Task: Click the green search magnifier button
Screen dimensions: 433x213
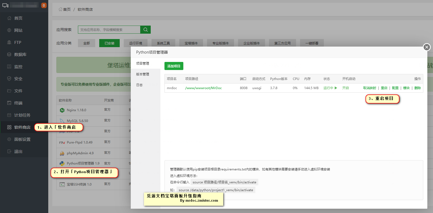Action: click(145, 30)
